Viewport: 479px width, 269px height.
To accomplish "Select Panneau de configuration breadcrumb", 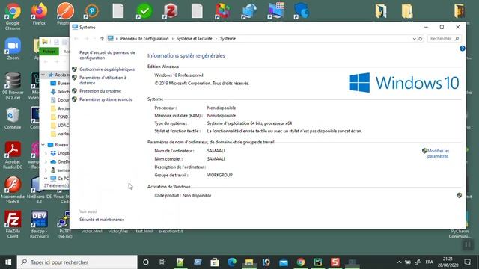I will coord(144,39).
